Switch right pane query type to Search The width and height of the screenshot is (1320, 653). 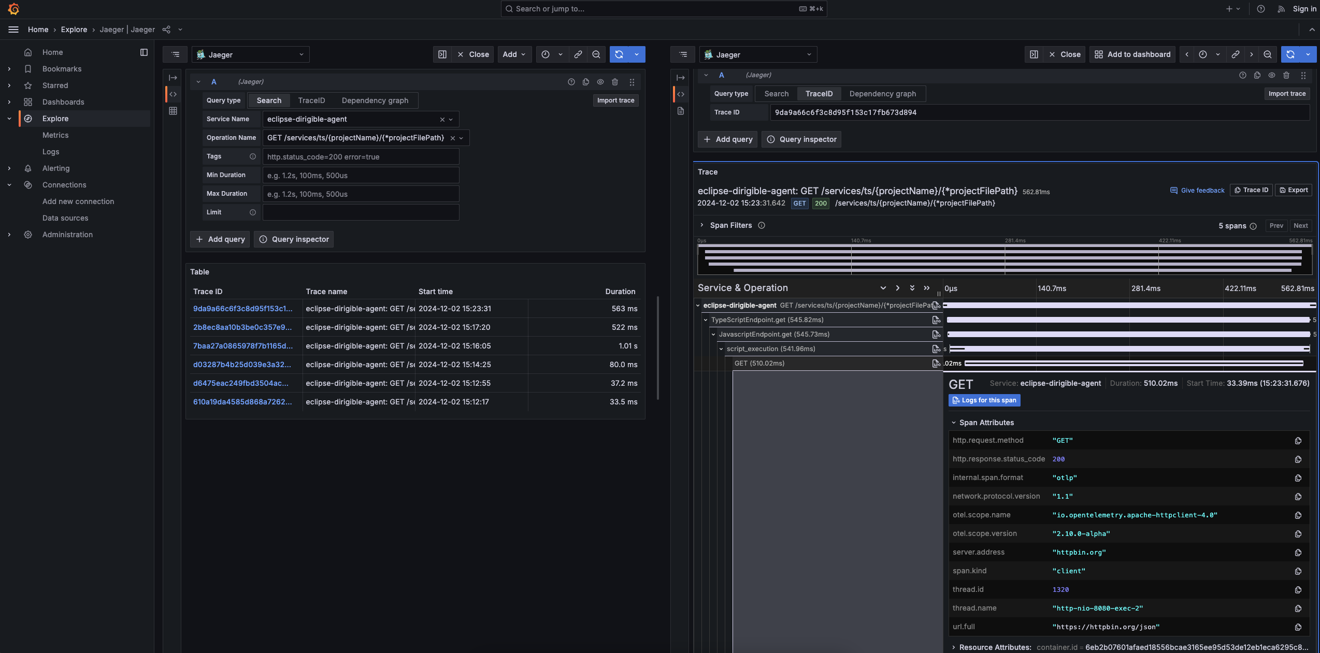777,94
